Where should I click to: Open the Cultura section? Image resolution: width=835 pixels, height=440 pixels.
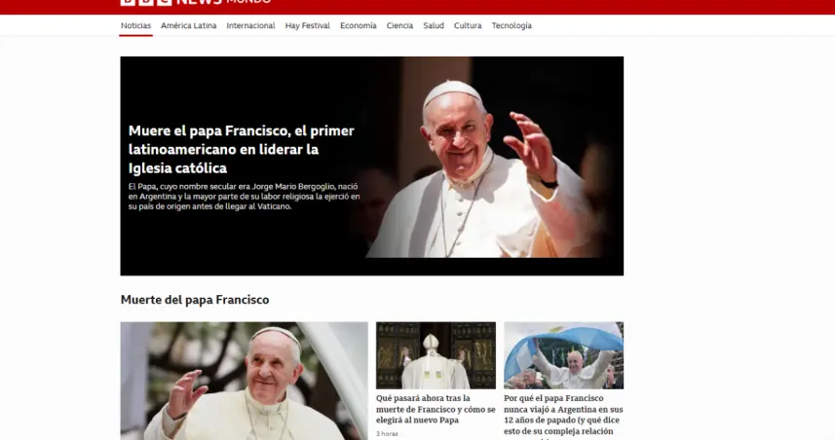[x=468, y=26]
